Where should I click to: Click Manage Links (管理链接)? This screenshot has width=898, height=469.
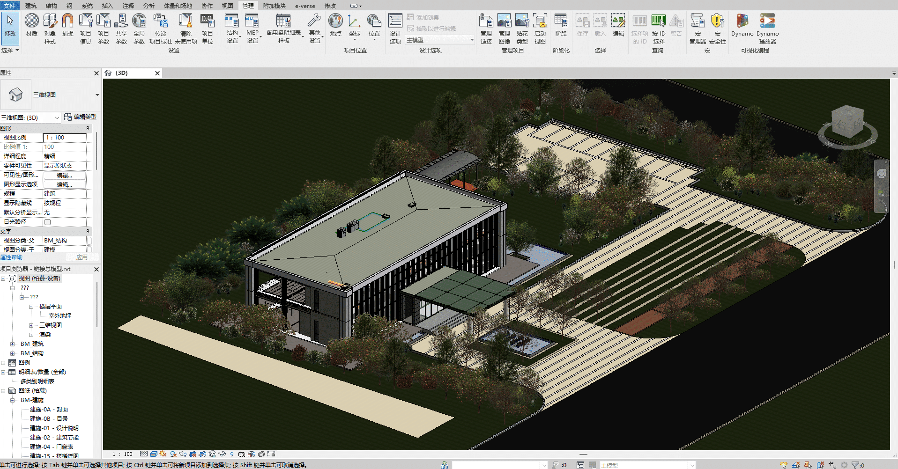(x=486, y=29)
